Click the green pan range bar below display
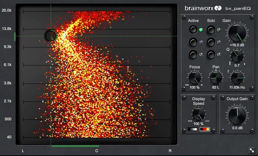Viewport: 258px width, 156px height. pos(75,146)
